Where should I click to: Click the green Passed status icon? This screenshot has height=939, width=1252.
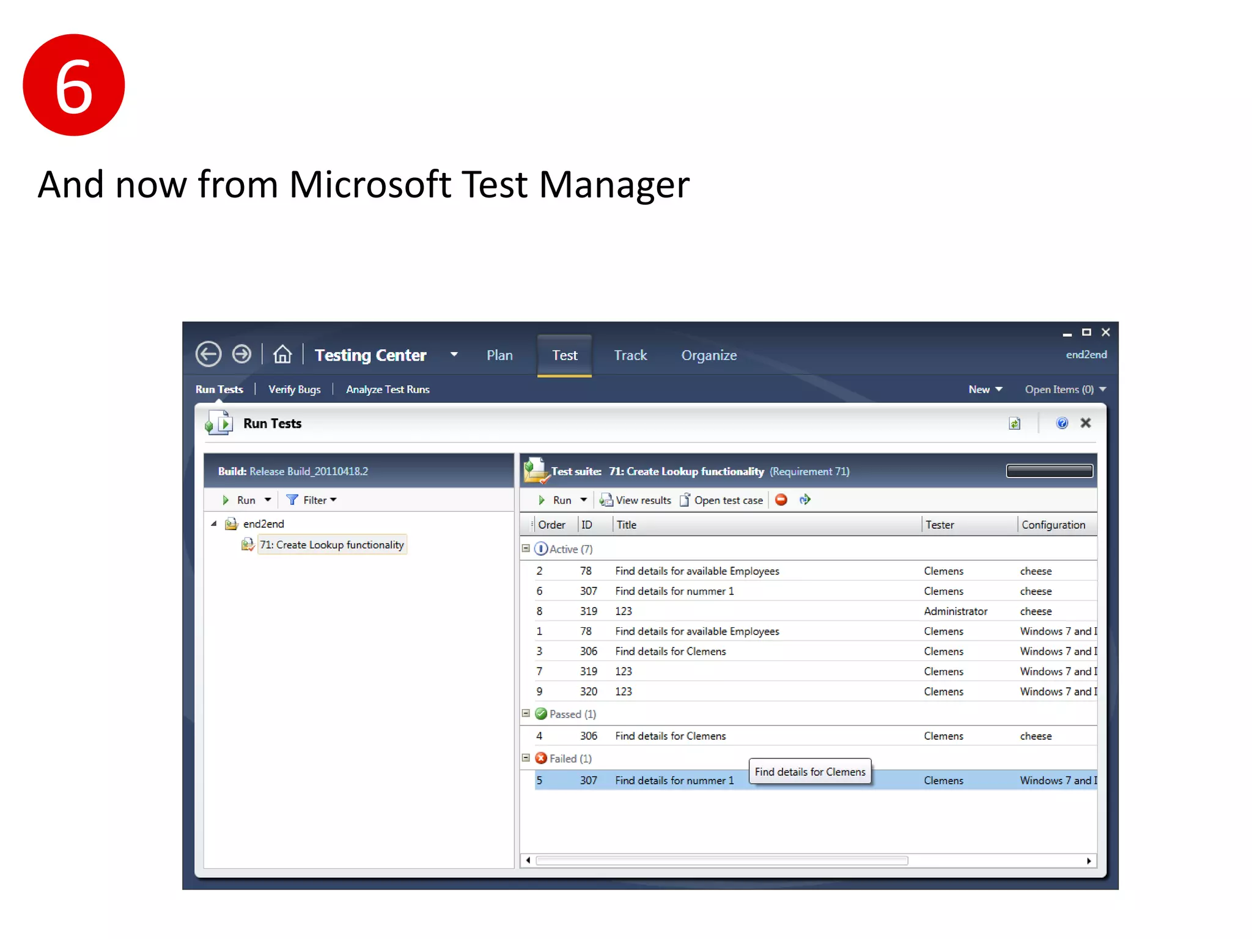click(x=541, y=713)
